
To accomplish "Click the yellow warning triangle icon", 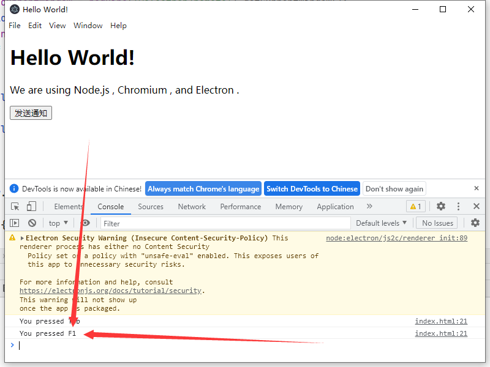I will [12, 238].
